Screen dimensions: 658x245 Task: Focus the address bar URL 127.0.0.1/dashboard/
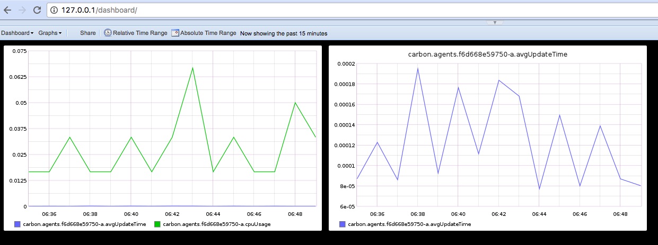99,10
